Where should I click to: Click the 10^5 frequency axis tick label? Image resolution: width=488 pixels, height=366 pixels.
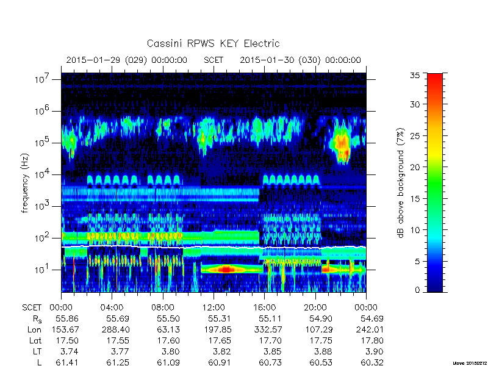pos(41,142)
